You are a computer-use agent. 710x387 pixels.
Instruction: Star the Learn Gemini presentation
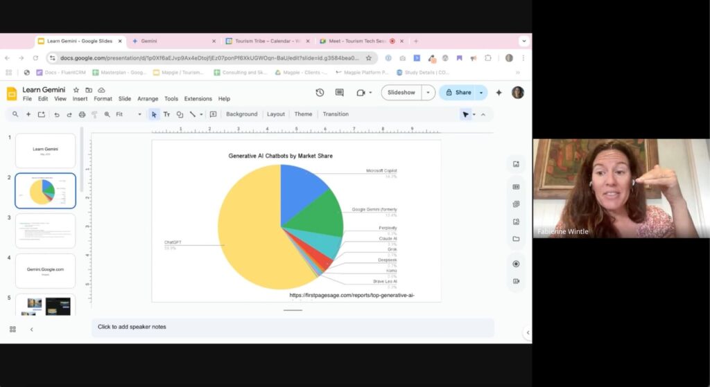tap(76, 90)
